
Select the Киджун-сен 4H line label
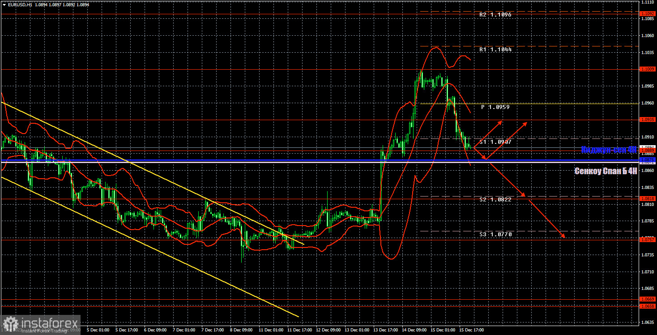point(609,150)
